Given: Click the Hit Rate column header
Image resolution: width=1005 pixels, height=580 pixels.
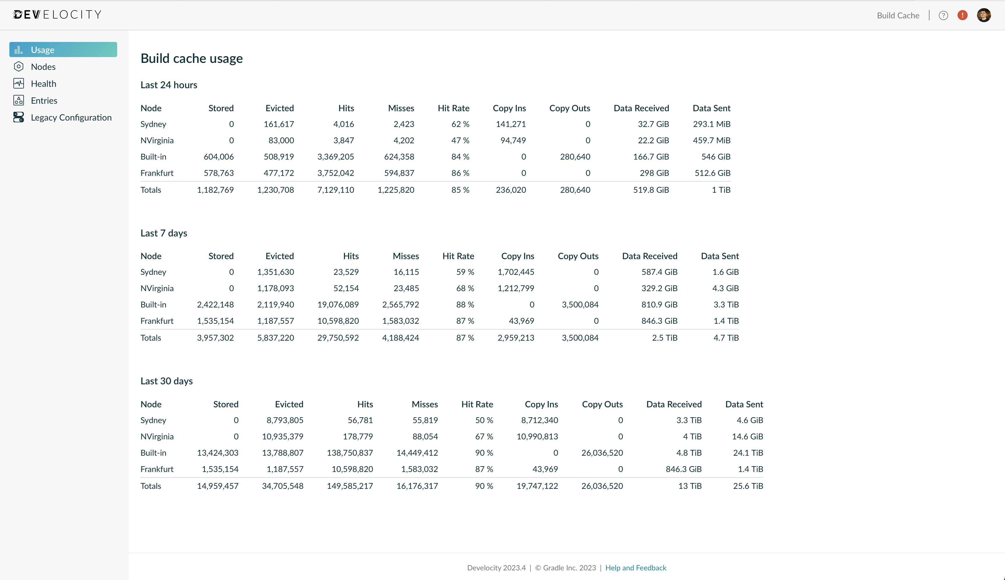Looking at the screenshot, I should pos(453,108).
